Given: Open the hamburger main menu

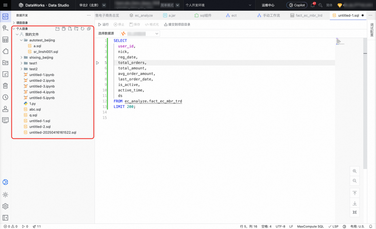Looking at the screenshot, I should click(x=5, y=5).
